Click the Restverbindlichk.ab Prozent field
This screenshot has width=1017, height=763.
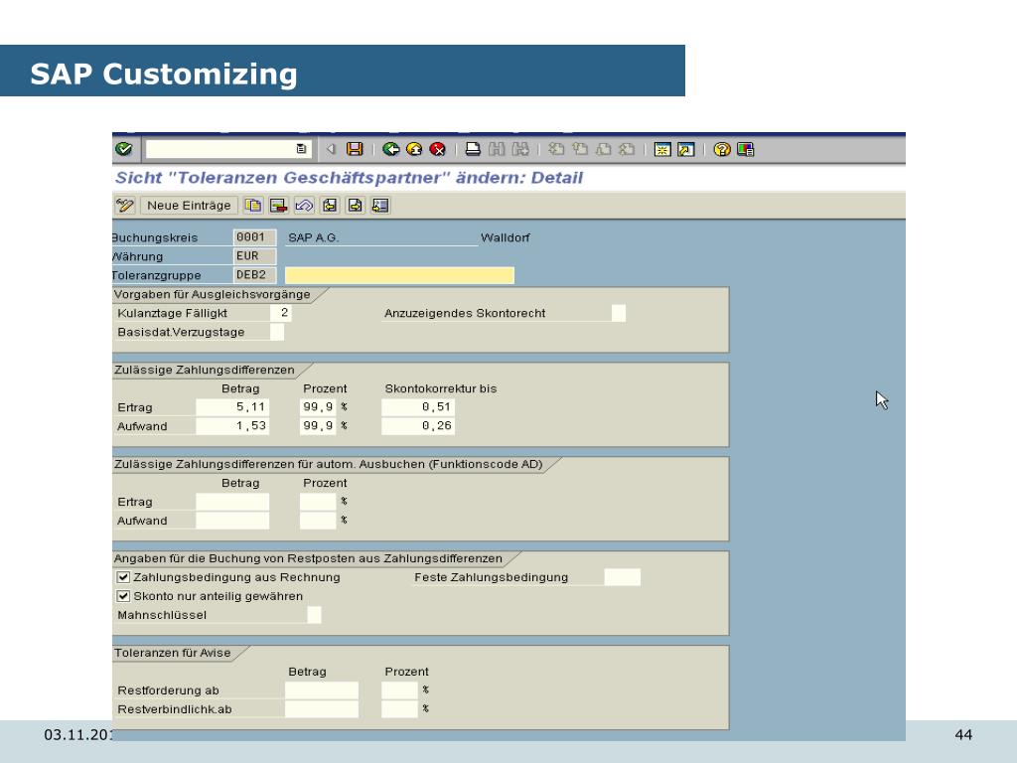pos(399,708)
